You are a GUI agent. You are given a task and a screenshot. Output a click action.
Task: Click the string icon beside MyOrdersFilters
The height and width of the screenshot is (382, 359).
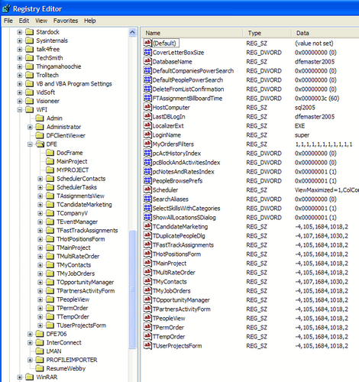tap(147, 144)
